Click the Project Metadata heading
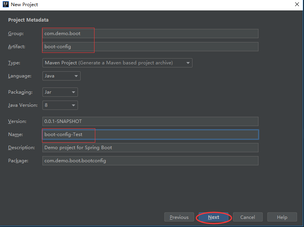Image resolution: width=304 pixels, height=227 pixels. pyautogui.click(x=28, y=20)
